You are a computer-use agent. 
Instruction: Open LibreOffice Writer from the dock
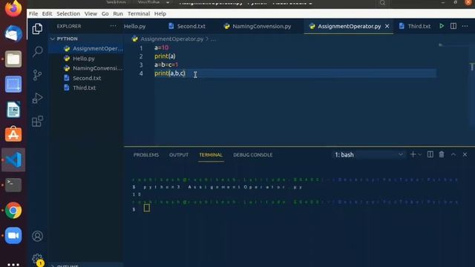[x=13, y=109]
